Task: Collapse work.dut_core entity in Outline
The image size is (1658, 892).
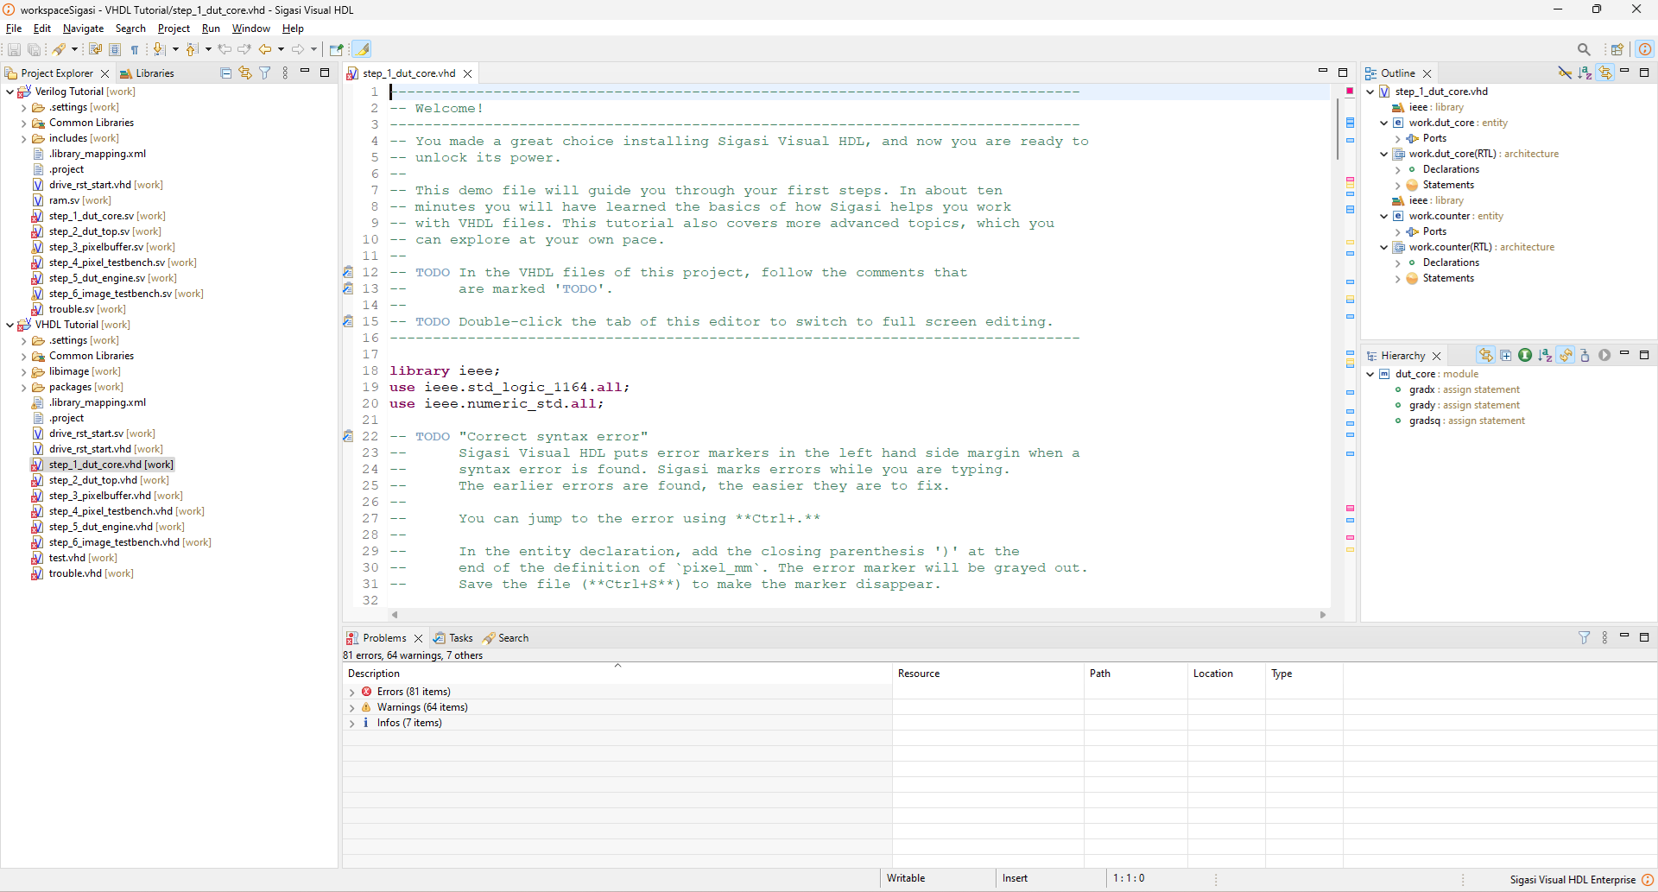Action: tap(1383, 123)
